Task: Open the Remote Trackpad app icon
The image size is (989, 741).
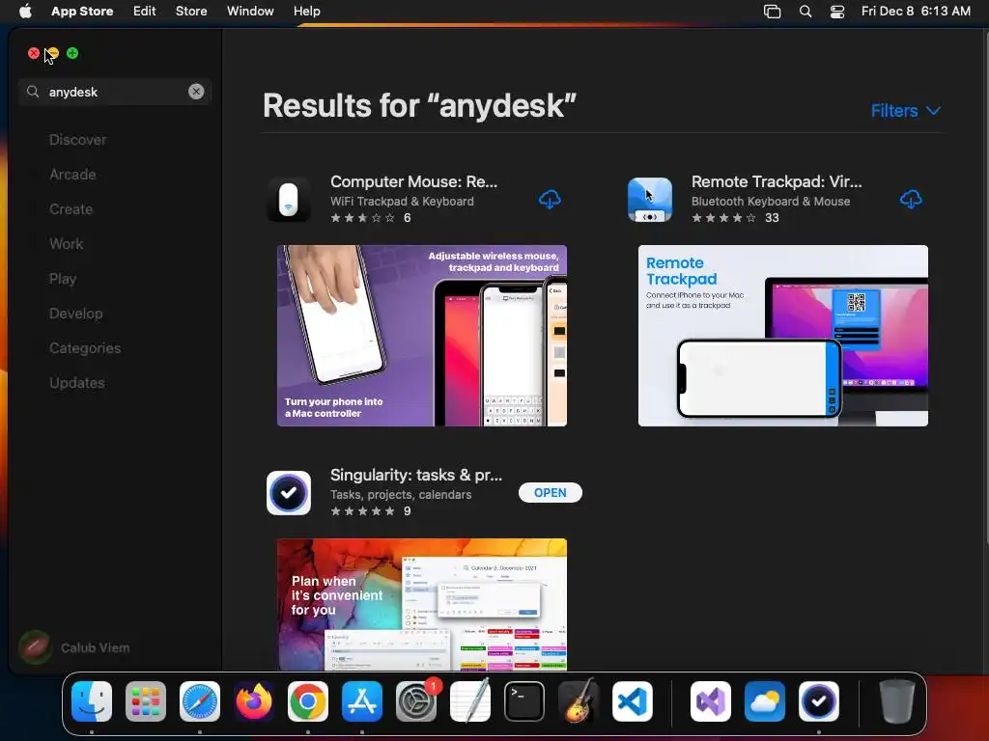Action: click(650, 200)
